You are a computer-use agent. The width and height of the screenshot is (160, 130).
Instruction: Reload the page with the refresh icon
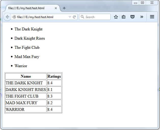tap(74, 17)
